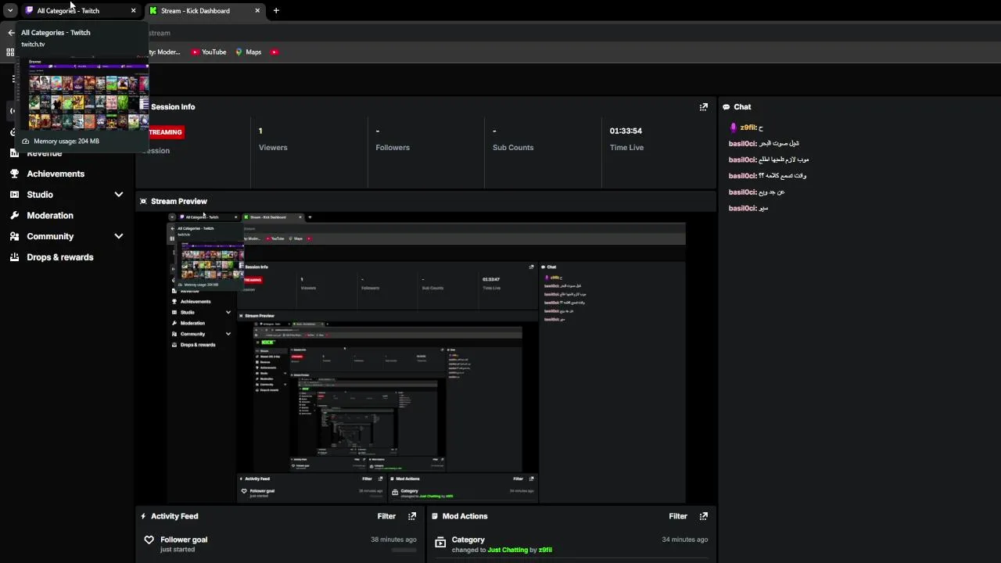Close the Stream - Kick Dashboard tab

(x=257, y=11)
